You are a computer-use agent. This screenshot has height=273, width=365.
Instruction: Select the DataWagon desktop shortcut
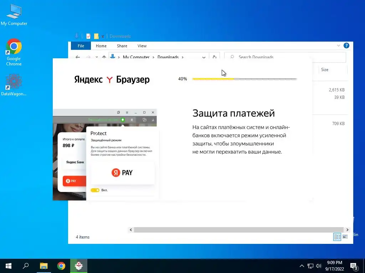[14, 85]
